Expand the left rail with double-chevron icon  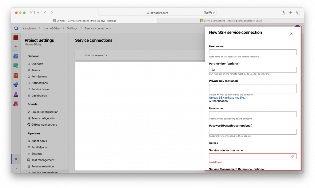(16, 169)
